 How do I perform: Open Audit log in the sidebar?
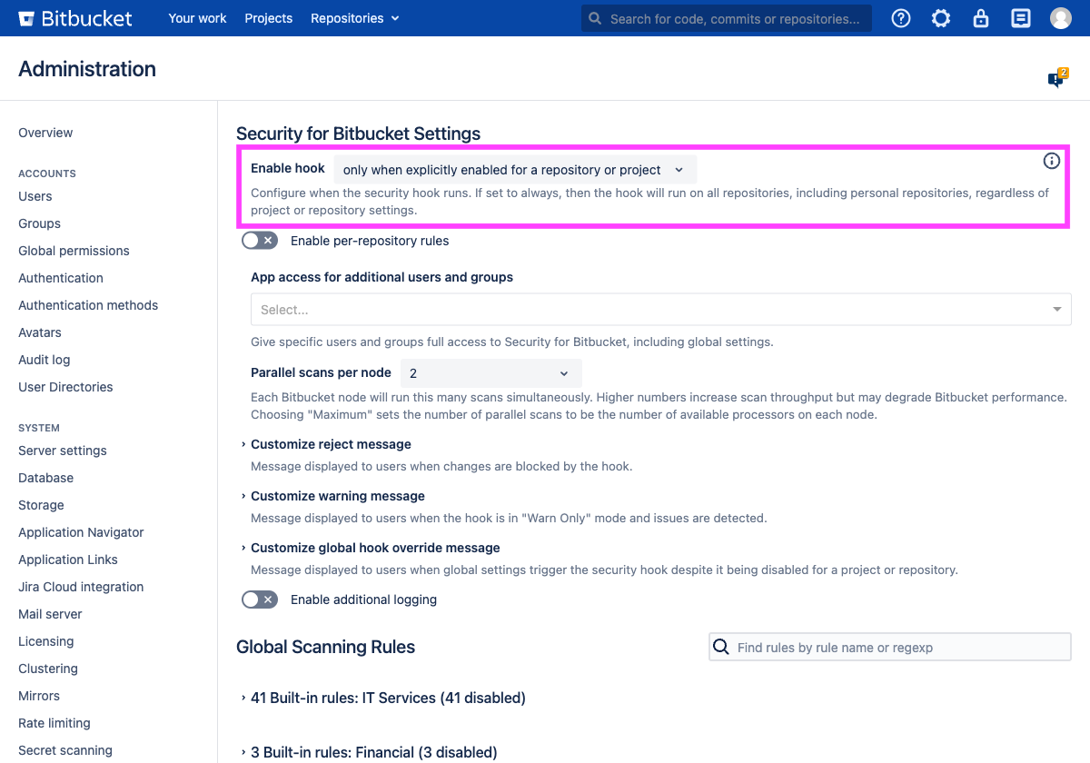[x=44, y=360]
